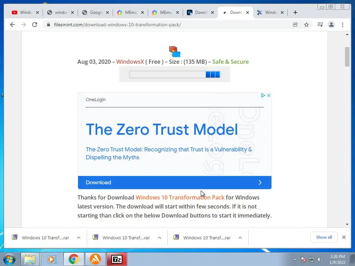This screenshot has width=355, height=266.
Task: Close the Google tab
Action: [107, 12]
